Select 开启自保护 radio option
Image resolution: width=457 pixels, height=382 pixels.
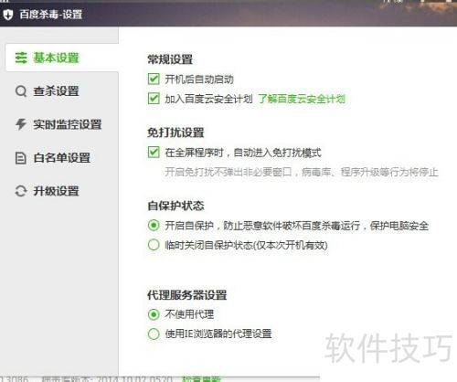pyautogui.click(x=154, y=226)
